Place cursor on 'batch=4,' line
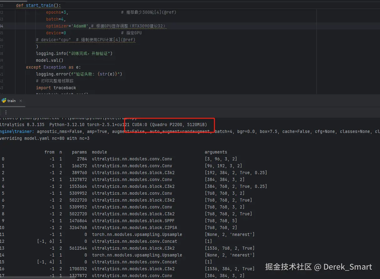This screenshot has width=380, height=279. point(56,19)
